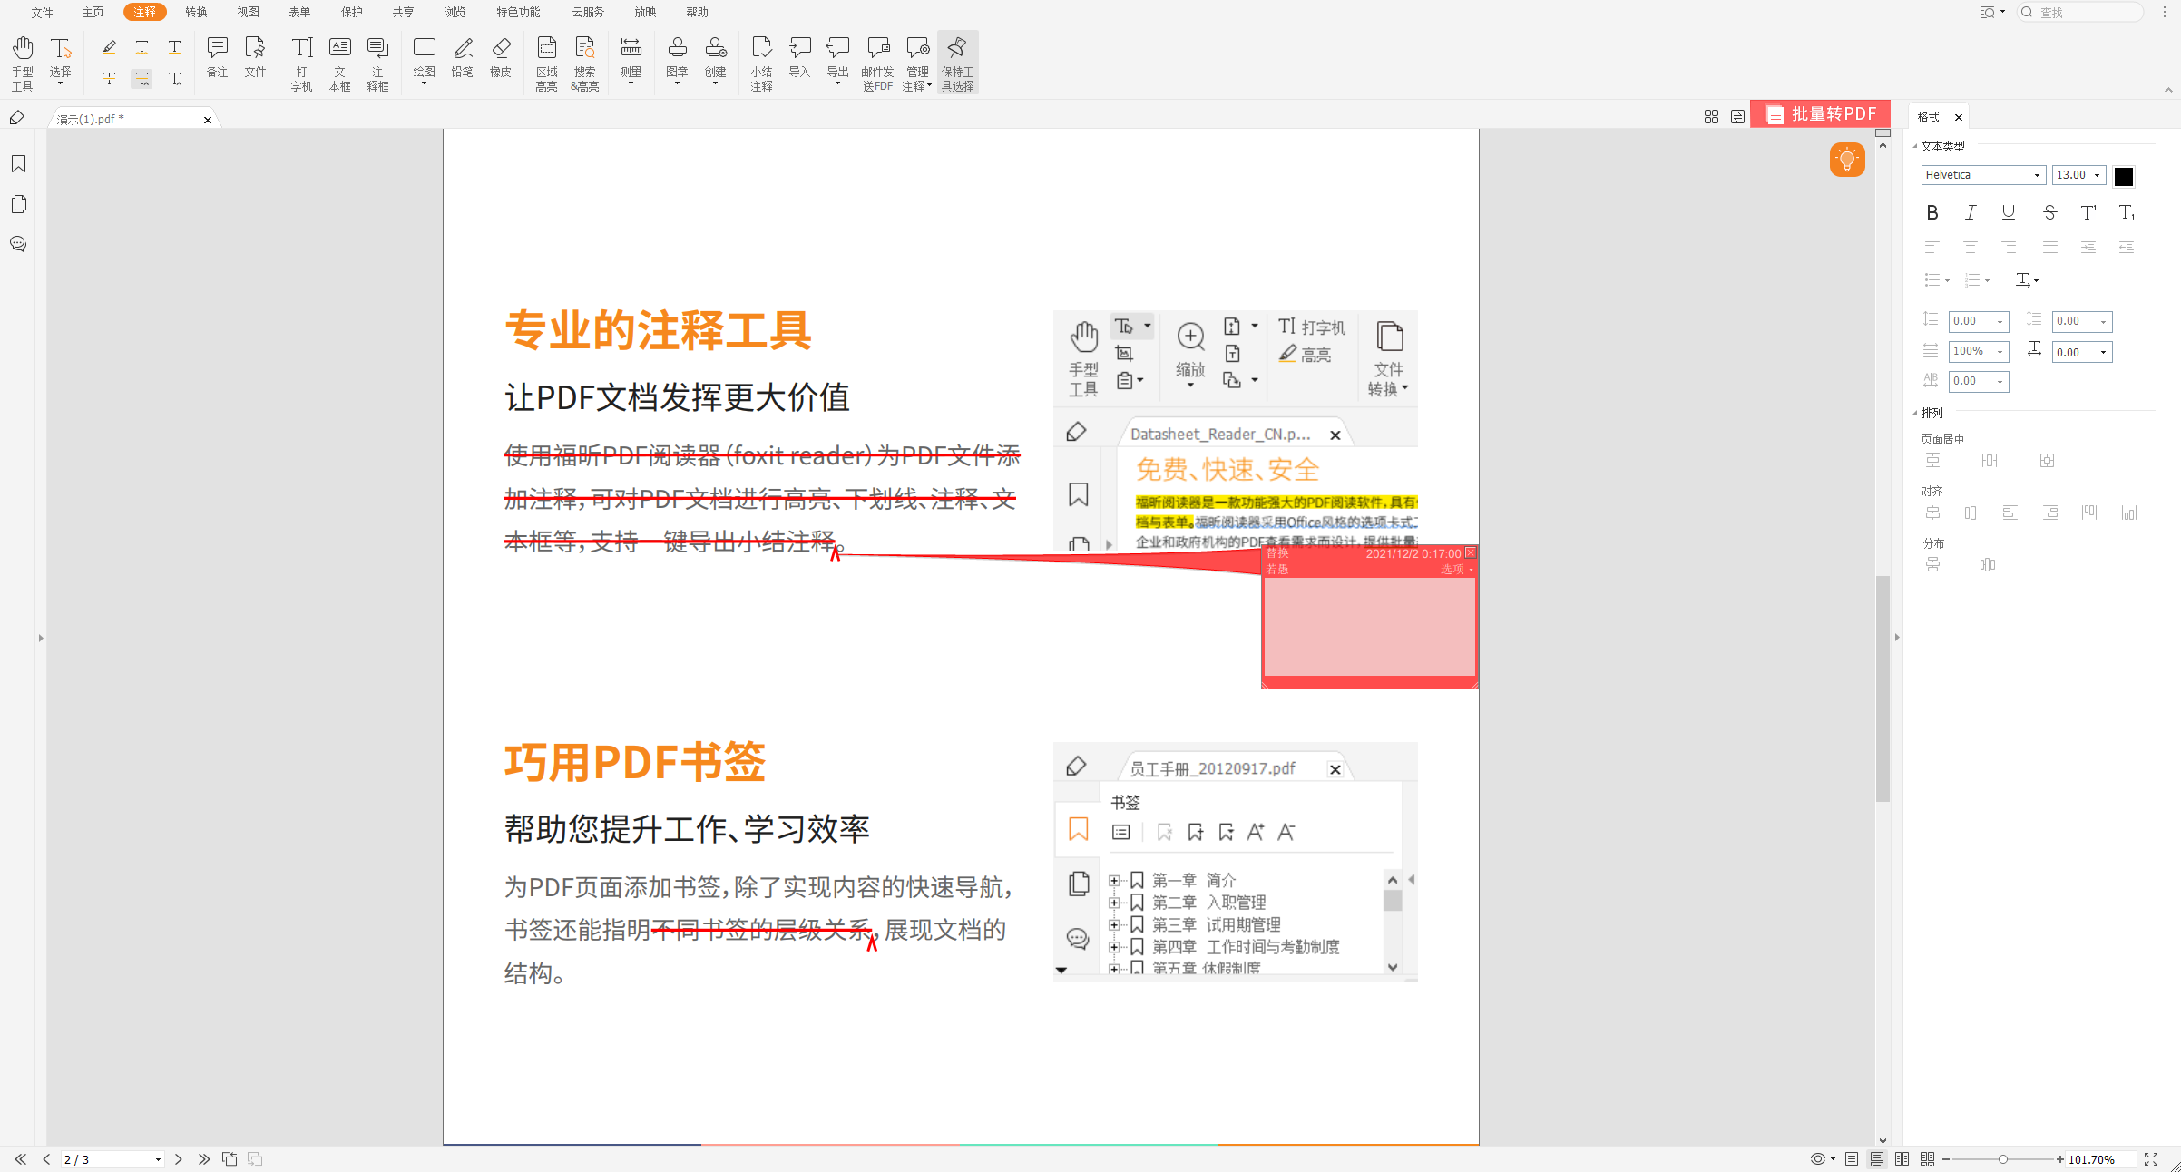Click the bookmark icon in the left sidebar

[x=18, y=163]
